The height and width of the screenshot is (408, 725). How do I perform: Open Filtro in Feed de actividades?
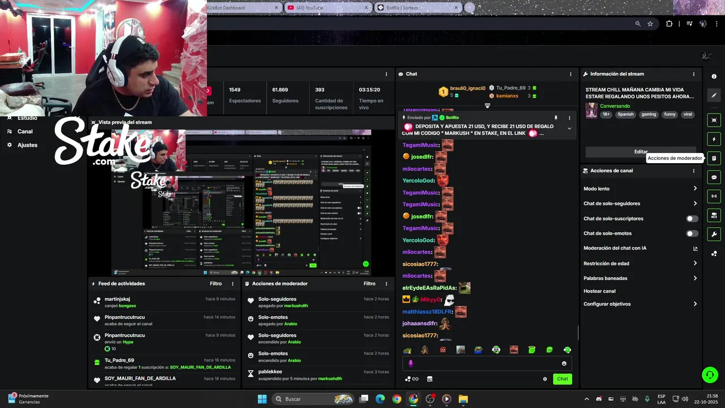(x=216, y=284)
